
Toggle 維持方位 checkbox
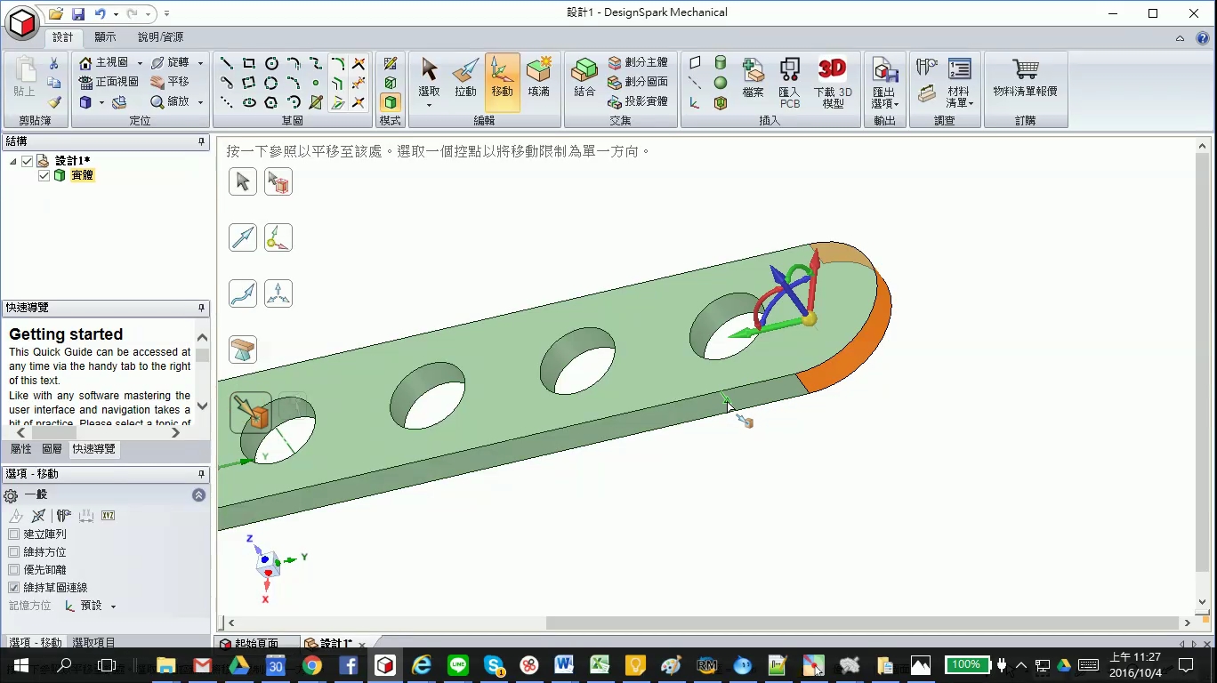point(13,552)
